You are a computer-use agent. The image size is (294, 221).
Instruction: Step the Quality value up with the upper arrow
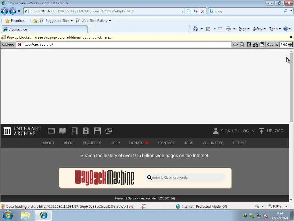click(290, 43)
